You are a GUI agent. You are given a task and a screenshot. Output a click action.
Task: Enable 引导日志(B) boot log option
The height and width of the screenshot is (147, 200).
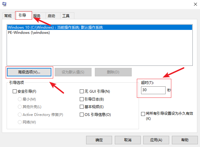coord(82,99)
